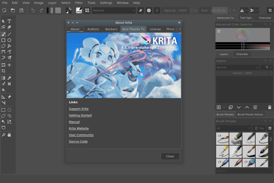
Task: Close the About Krita dialog
Action: [x=170, y=156]
